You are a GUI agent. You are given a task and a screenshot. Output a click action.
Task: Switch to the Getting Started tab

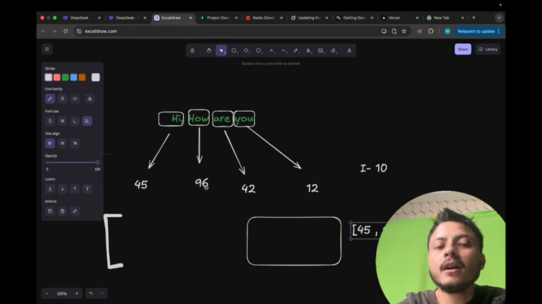(354, 18)
